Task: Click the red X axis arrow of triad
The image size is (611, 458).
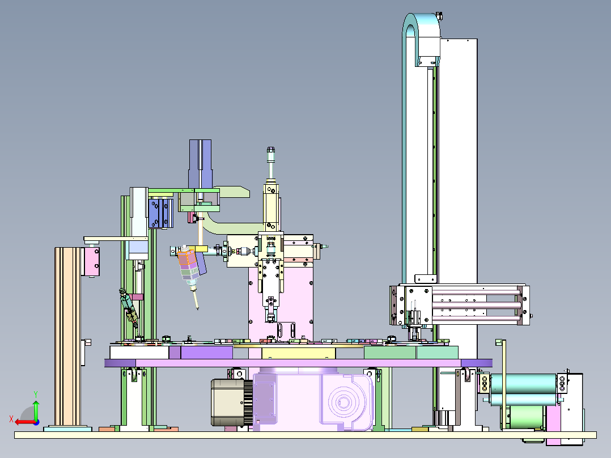Action: 24,422
